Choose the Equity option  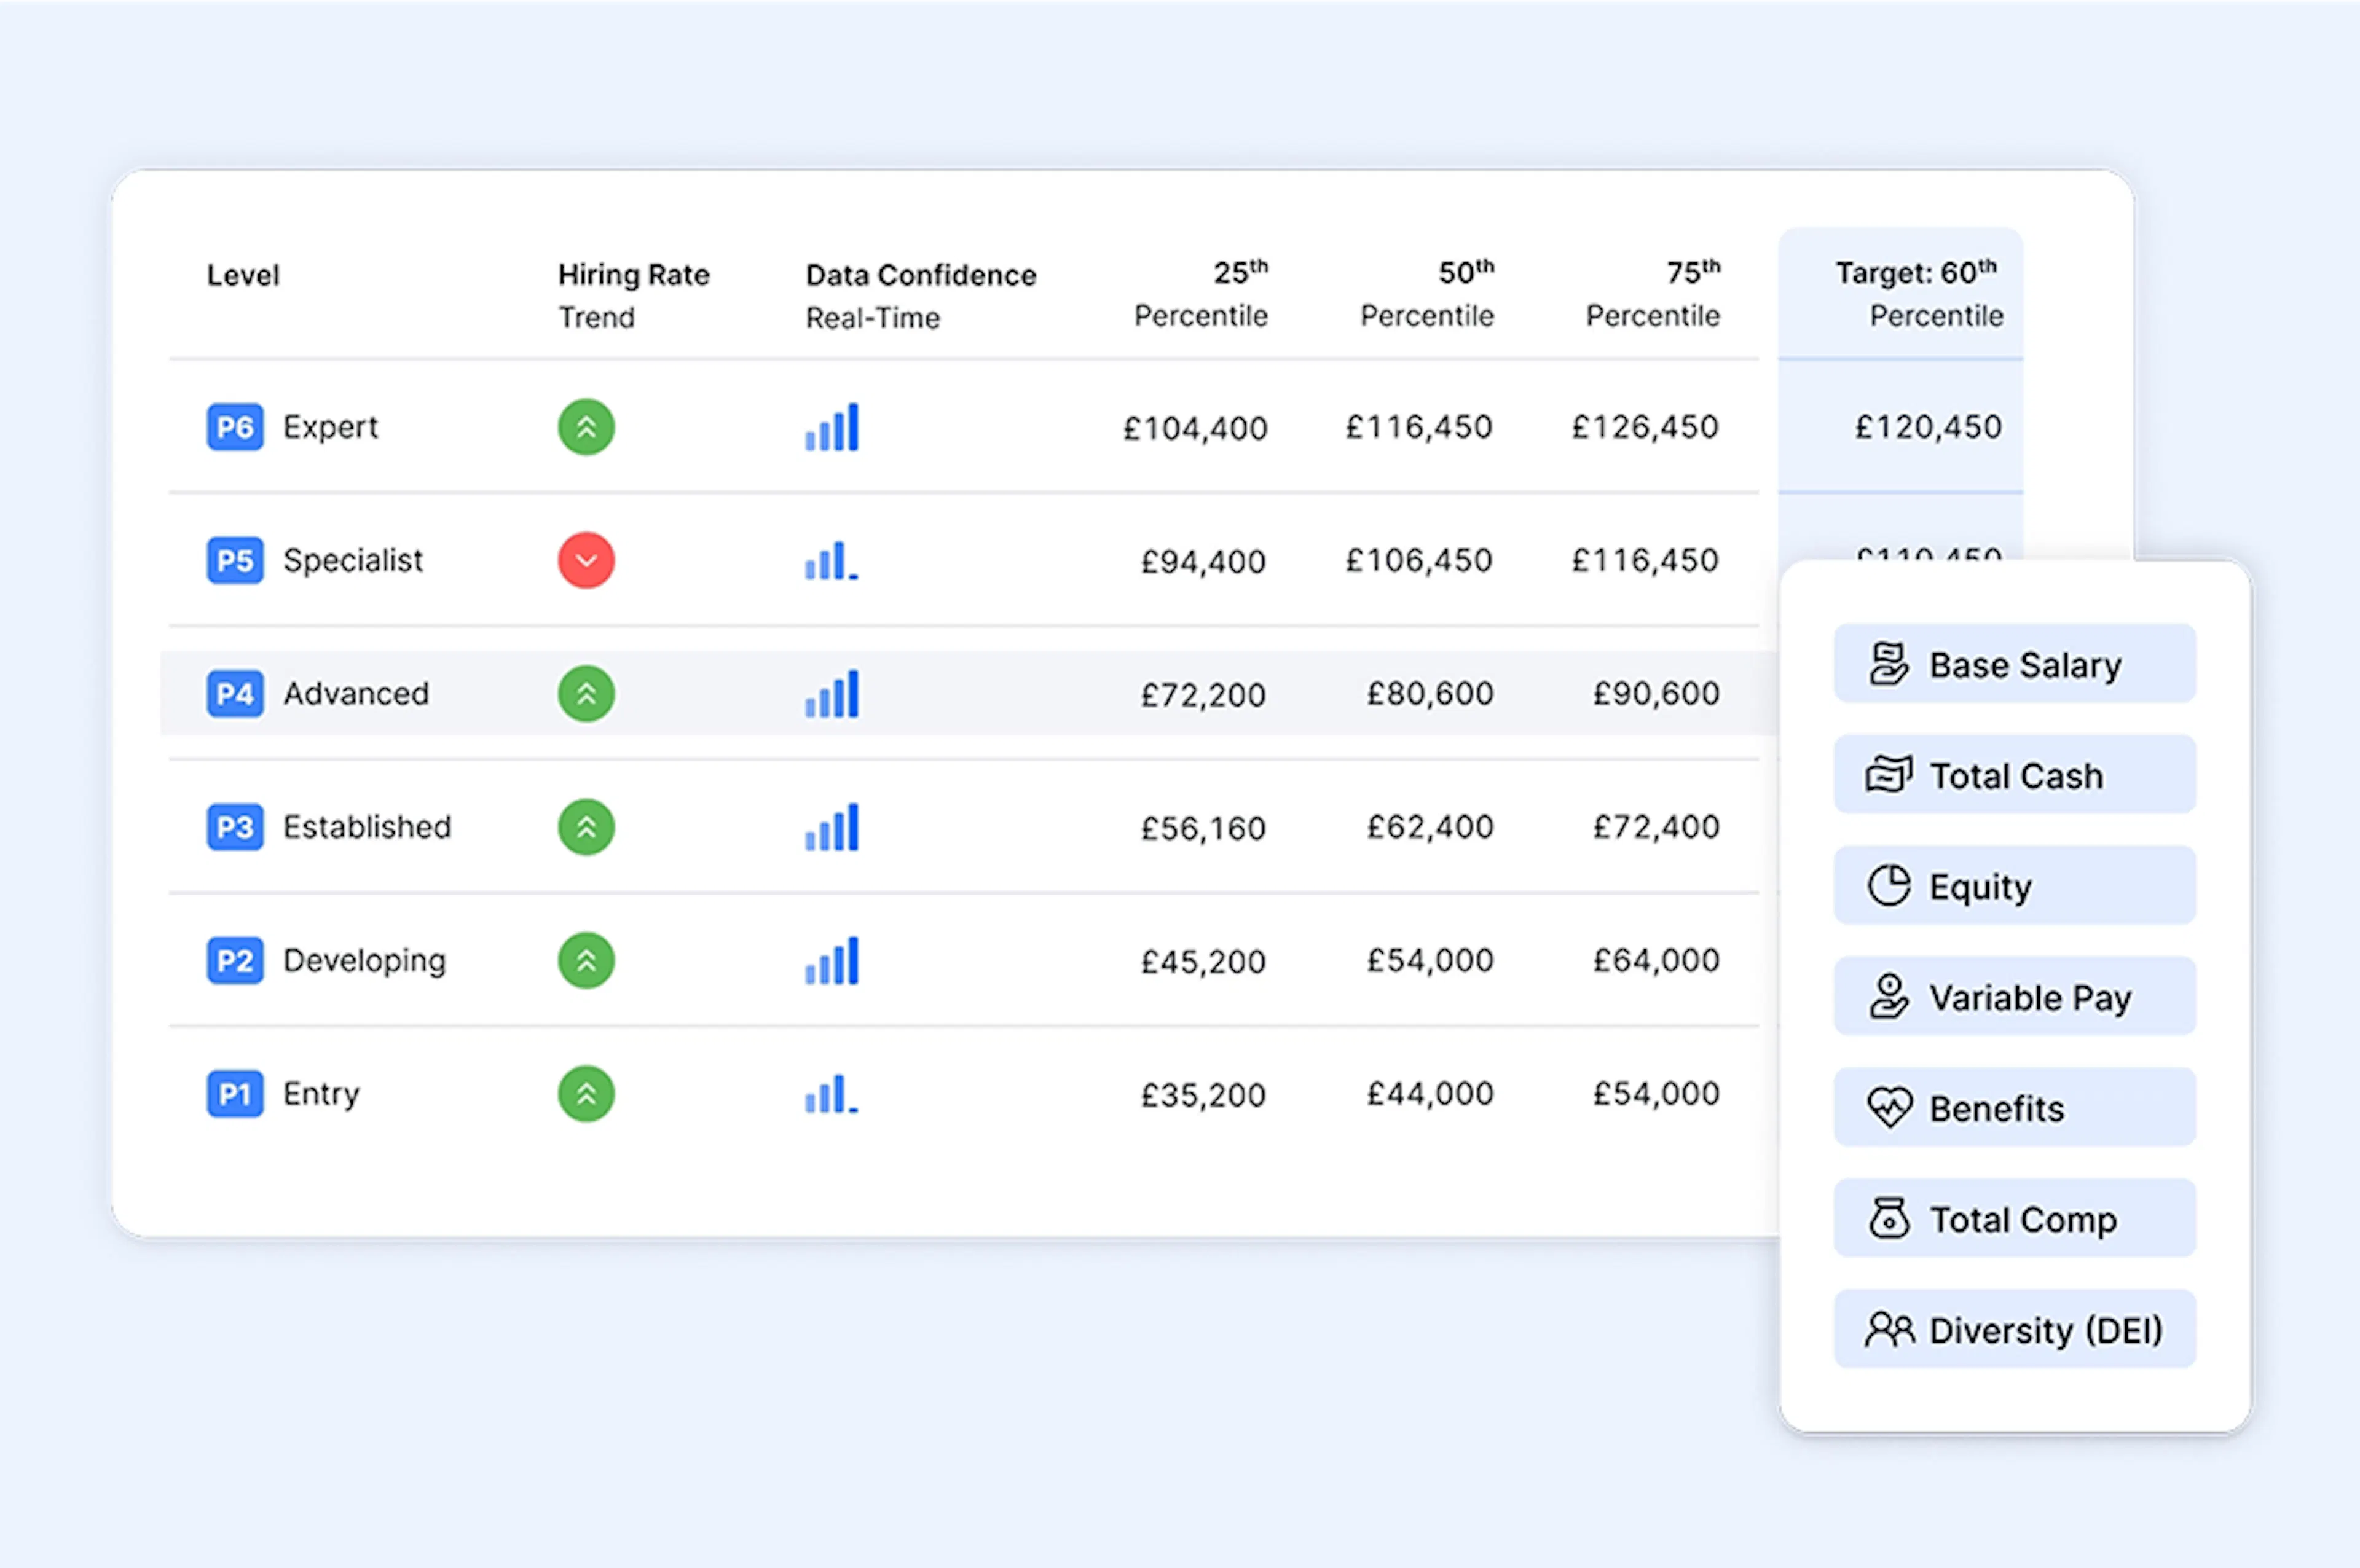2014,886
